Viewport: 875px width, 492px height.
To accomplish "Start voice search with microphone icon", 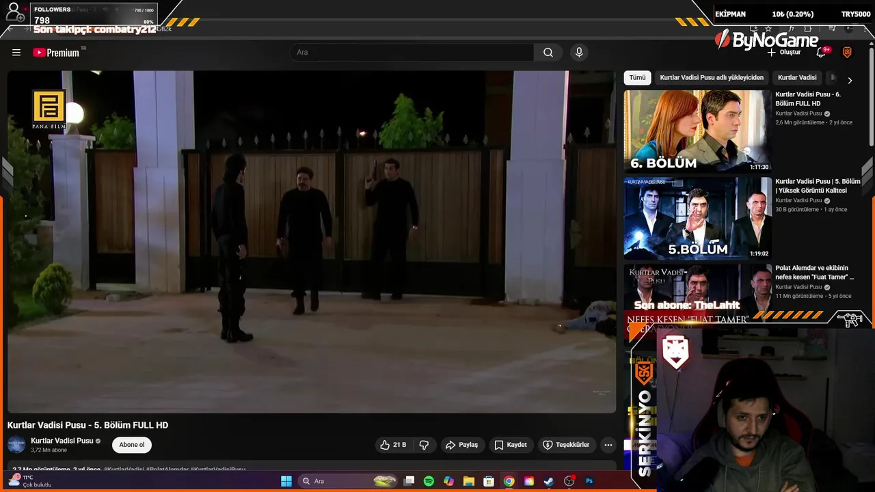I will (579, 53).
